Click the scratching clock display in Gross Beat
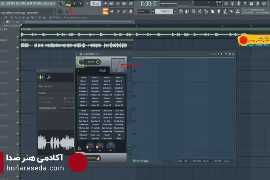Image resolution: width=270 pixels, height=180 pixels. pos(118,65)
